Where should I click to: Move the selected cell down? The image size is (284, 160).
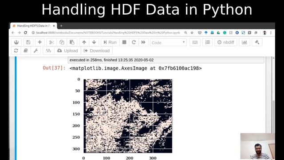(x=94, y=42)
